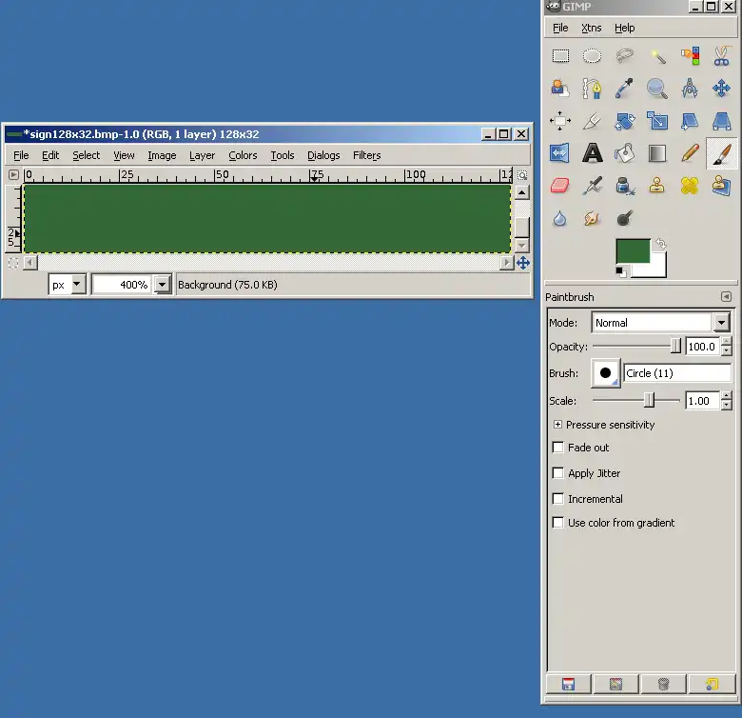This screenshot has height=718, width=742.
Task: Select the Zoom magnifier tool
Action: [x=657, y=89]
